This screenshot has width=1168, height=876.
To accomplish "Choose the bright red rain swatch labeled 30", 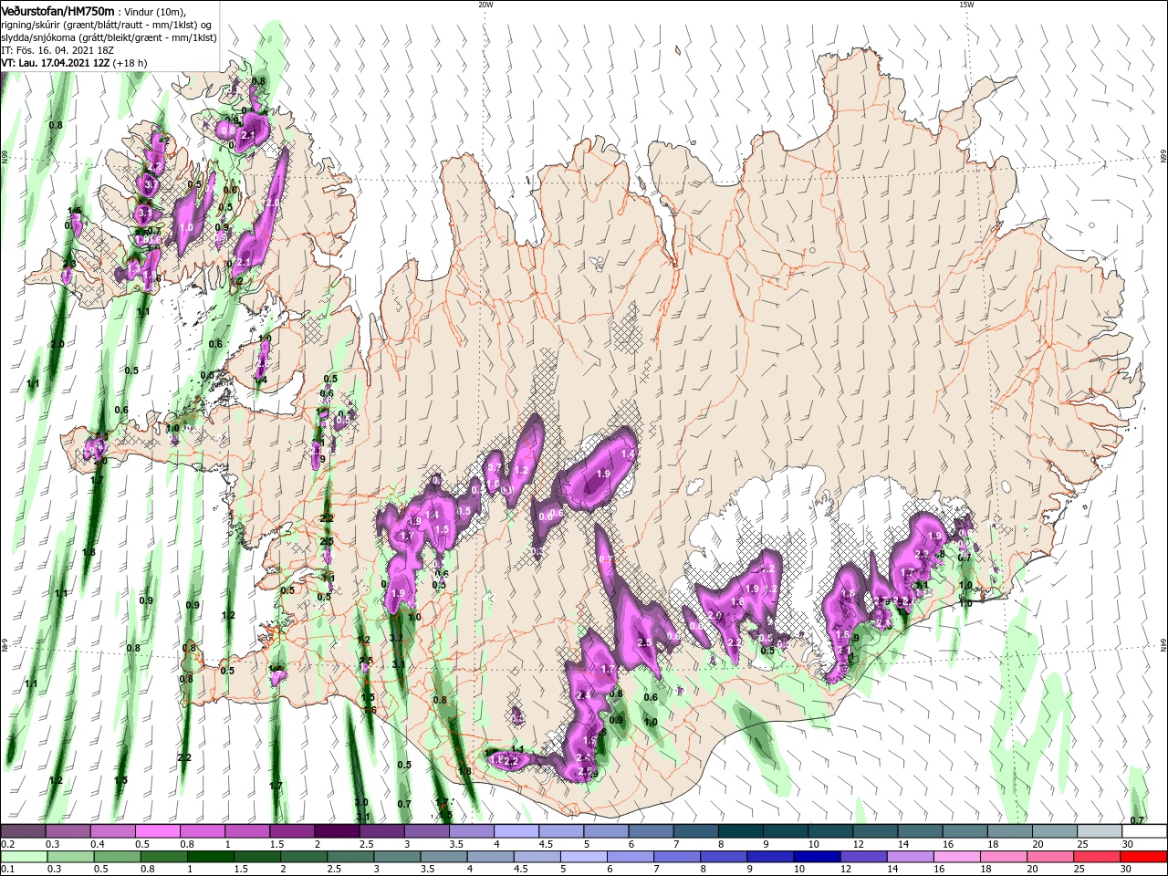I will point(1143,857).
